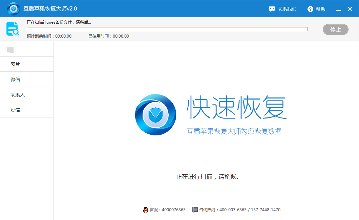Click the question mark help icon
Screen dimensions: 359x220
coord(310,9)
